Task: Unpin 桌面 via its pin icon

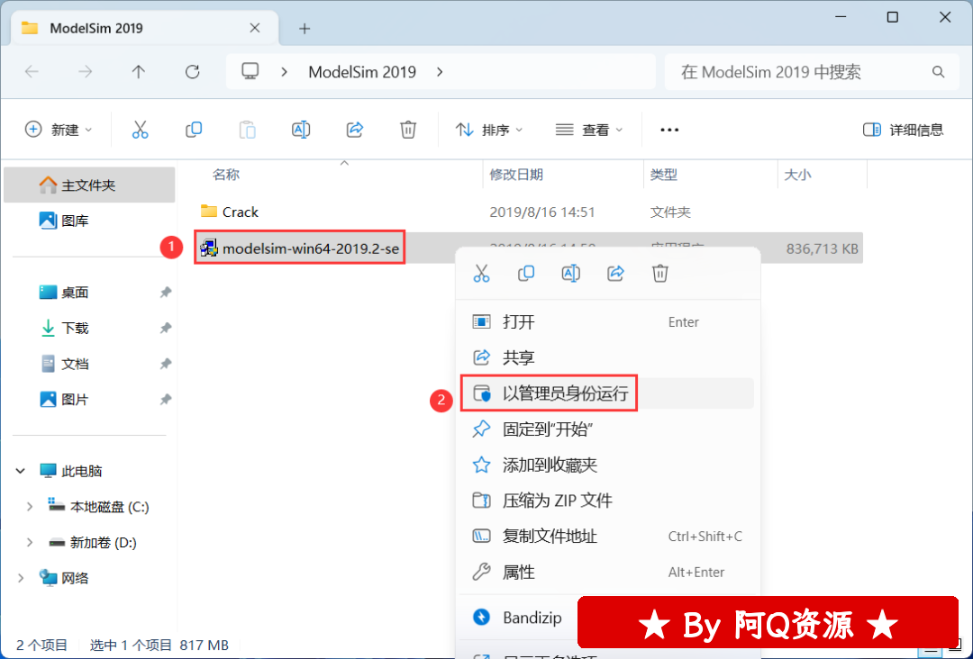Action: click(x=166, y=292)
